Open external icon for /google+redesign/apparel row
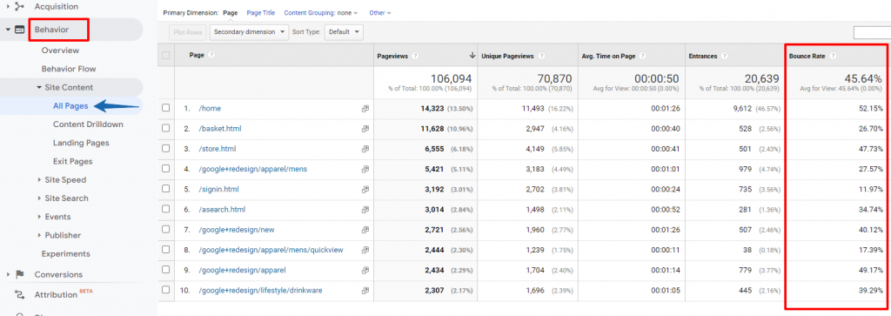Screen dimensions: 891x316 point(365,270)
